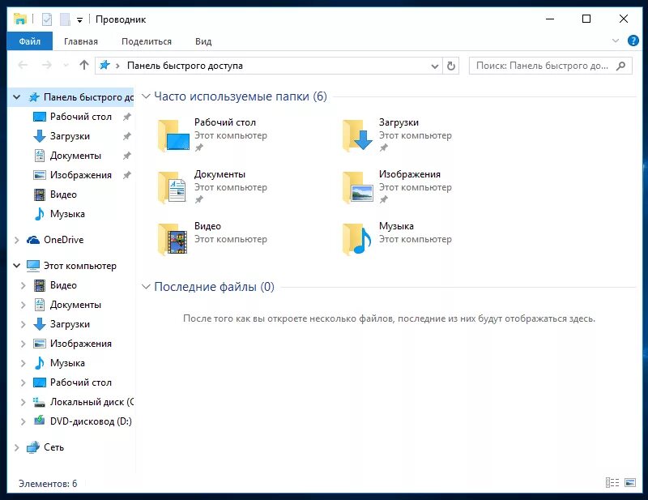The width and height of the screenshot is (648, 500).
Task: Select the Изображения folder icon in main pane
Action: [358, 187]
